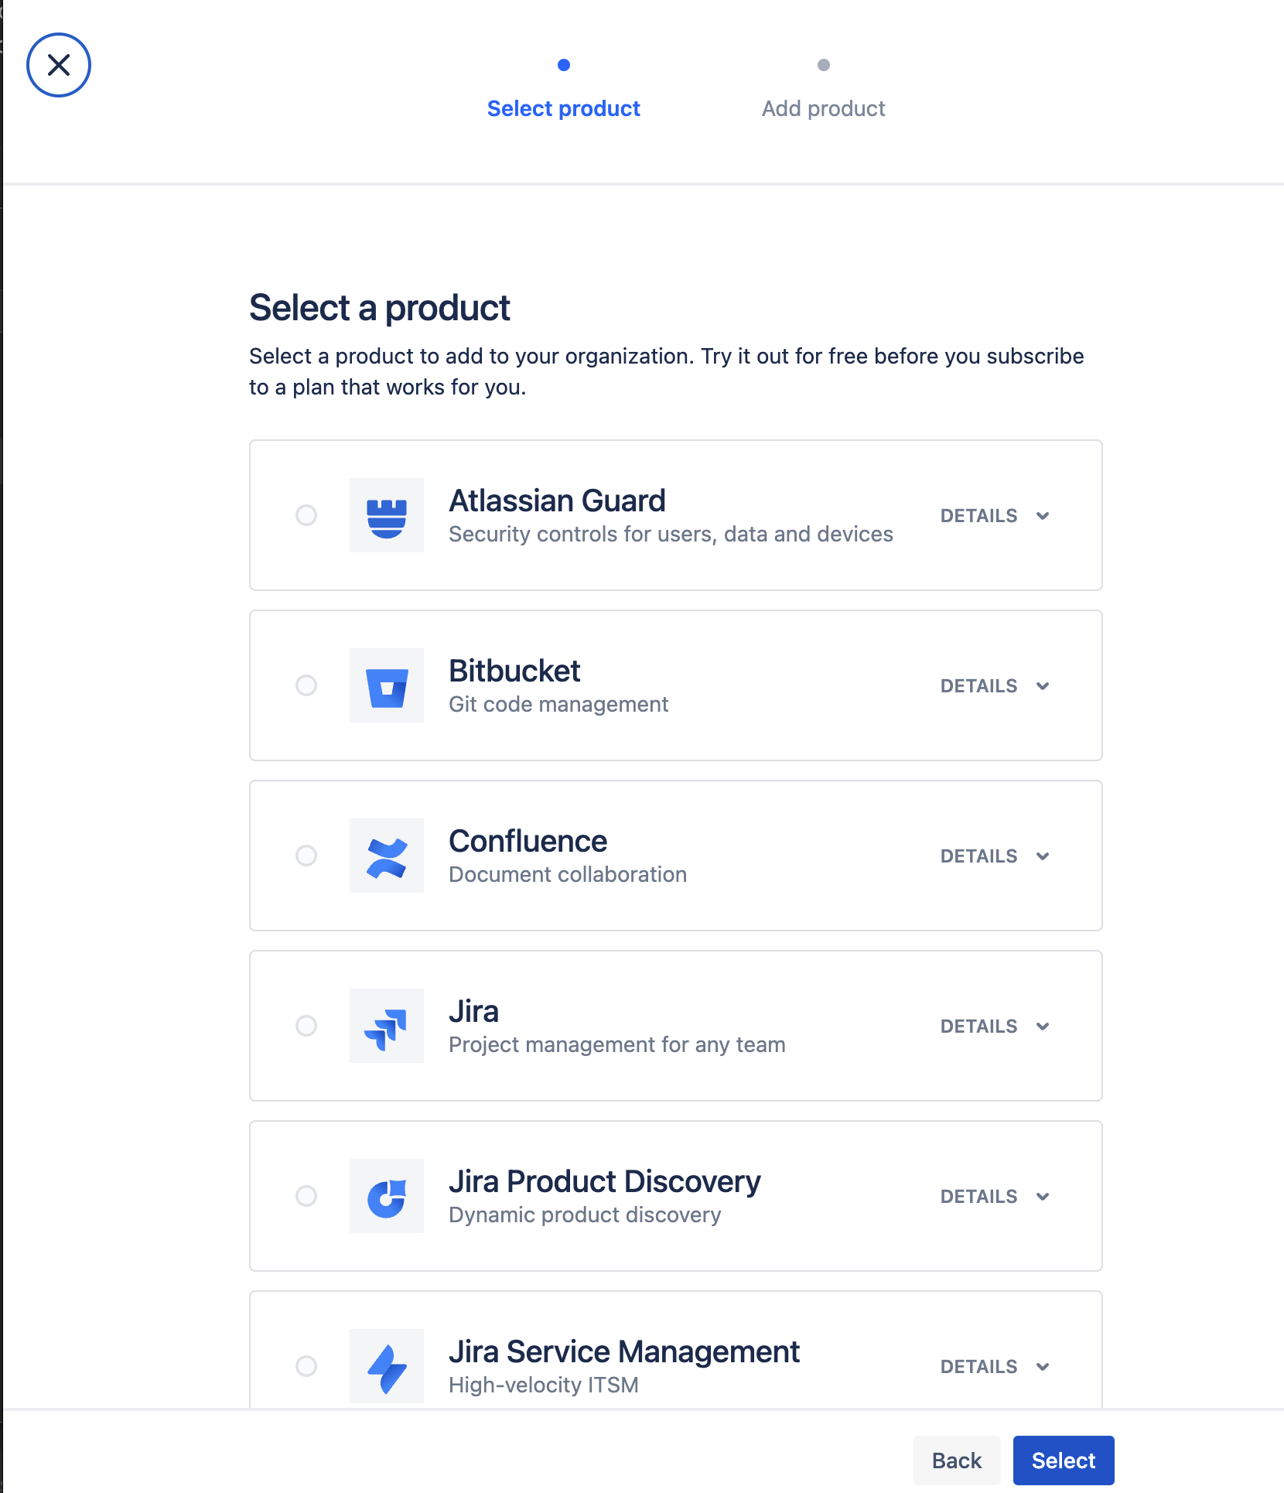The image size is (1284, 1493).
Task: Click the Jira logo icon
Action: [x=386, y=1026]
